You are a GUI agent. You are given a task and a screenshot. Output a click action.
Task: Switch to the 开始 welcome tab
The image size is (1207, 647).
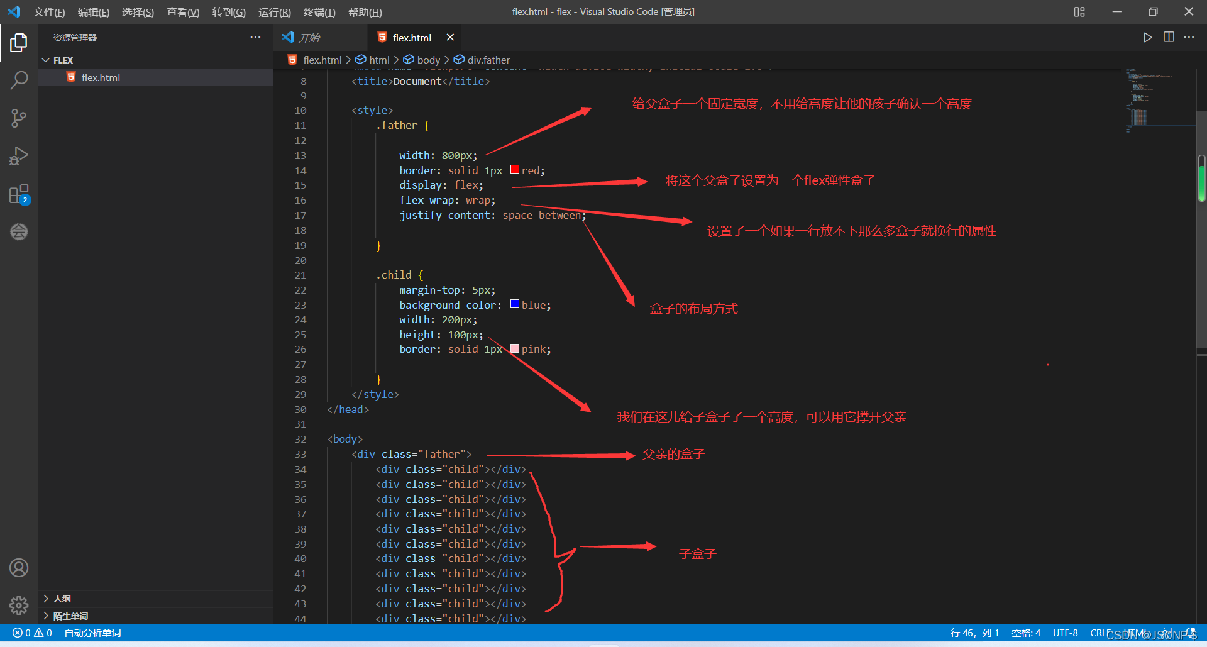click(x=321, y=38)
